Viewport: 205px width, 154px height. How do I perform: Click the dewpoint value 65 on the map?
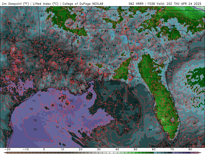point(96,36)
